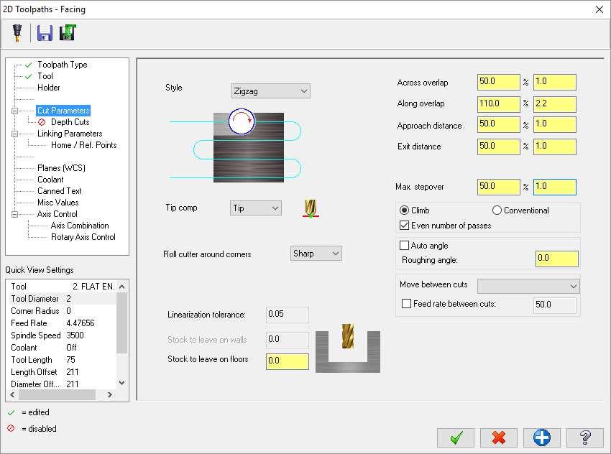
Task: Click the tool manager icon in toolbar
Action: pyautogui.click(x=17, y=33)
